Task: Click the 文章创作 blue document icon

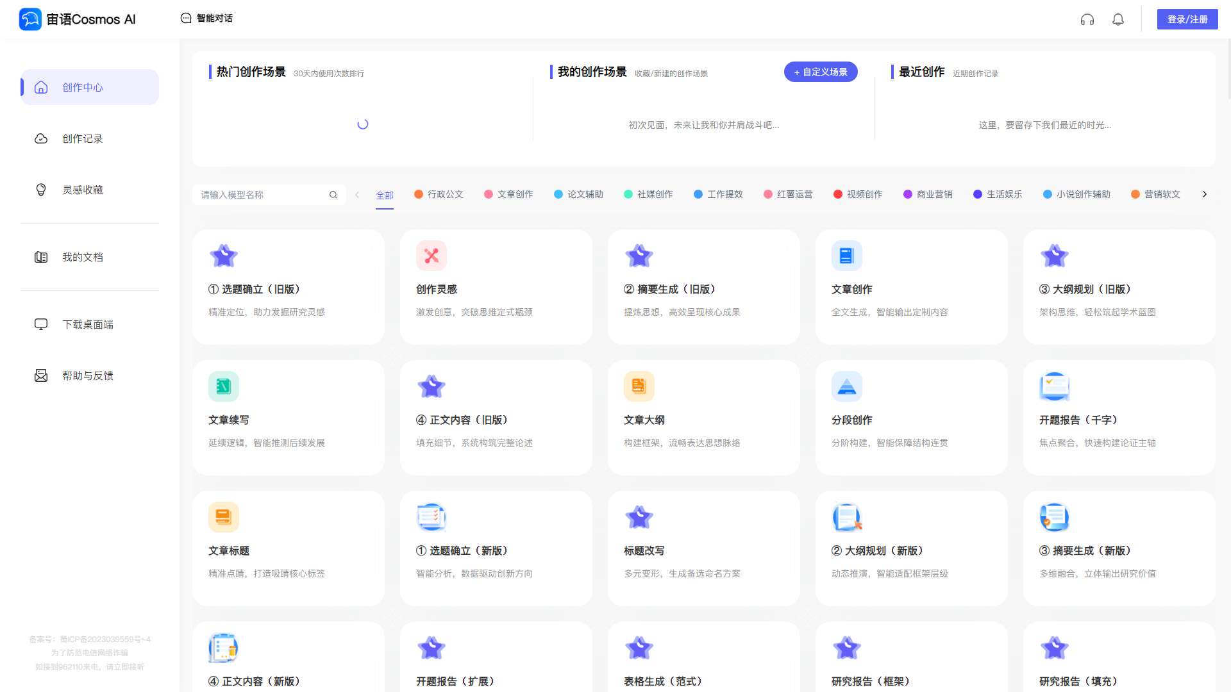Action: click(847, 256)
